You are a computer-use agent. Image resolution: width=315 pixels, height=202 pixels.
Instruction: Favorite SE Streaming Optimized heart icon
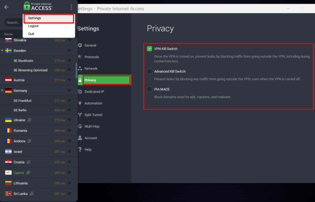[69, 70]
